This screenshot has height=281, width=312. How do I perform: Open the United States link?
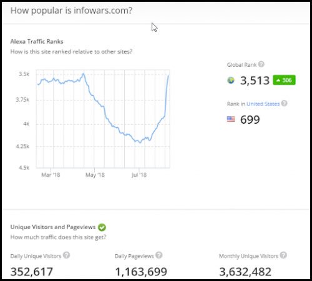263,104
